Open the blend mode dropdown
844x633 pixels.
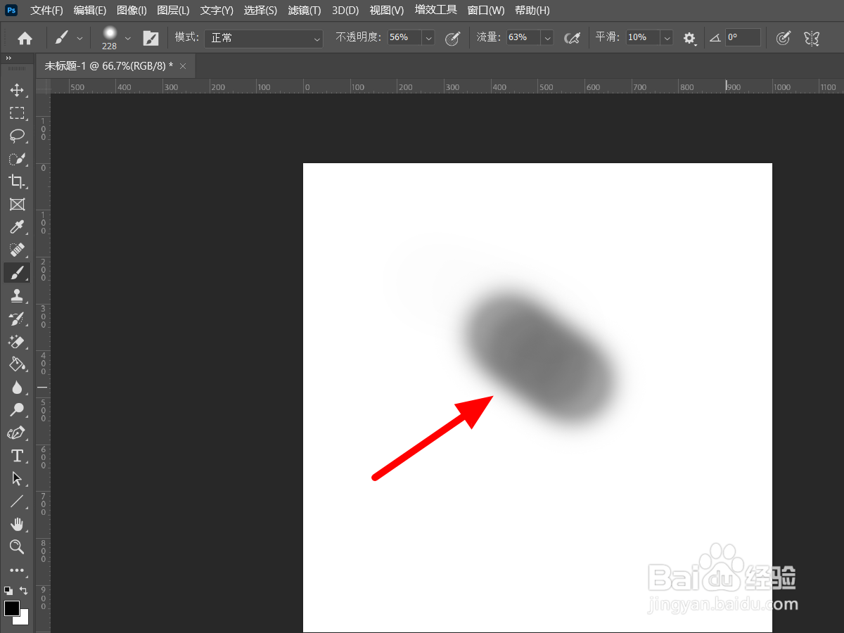point(264,38)
